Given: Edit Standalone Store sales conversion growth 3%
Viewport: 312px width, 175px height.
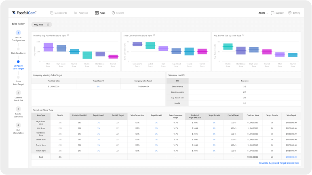Looking at the screenshot, I should [x=156, y=134].
